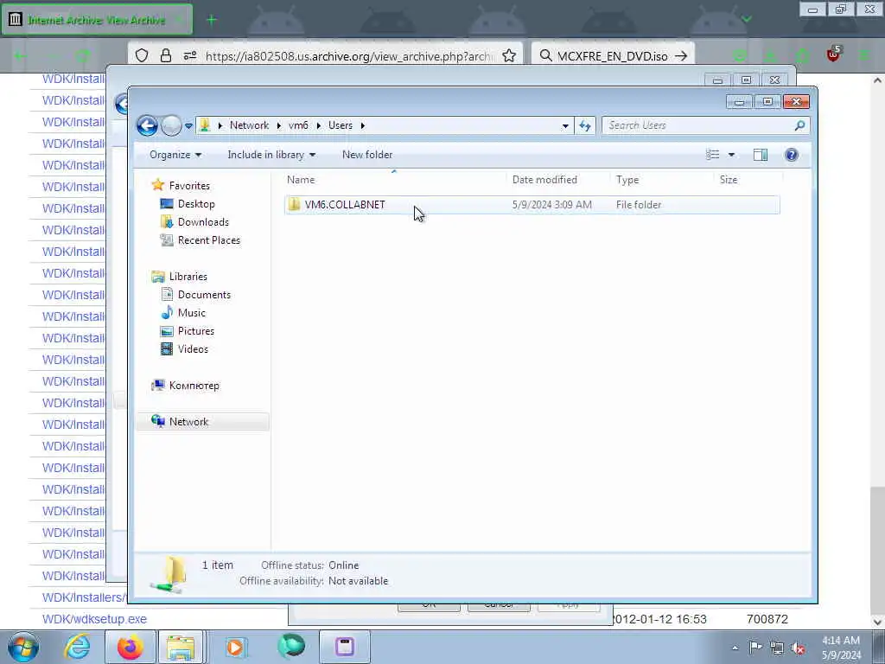
Task: Create a New folder
Action: (367, 155)
